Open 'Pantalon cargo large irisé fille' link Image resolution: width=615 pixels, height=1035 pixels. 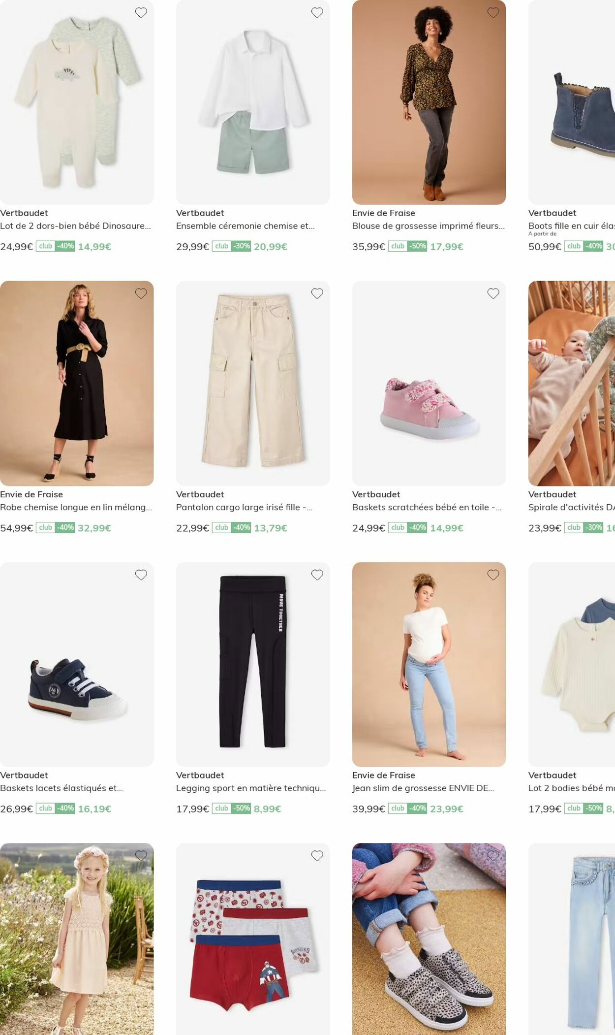(244, 507)
